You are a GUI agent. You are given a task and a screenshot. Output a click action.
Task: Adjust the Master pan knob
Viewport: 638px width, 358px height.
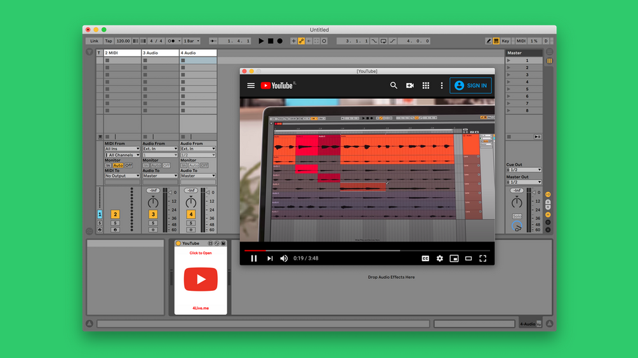coord(517,201)
